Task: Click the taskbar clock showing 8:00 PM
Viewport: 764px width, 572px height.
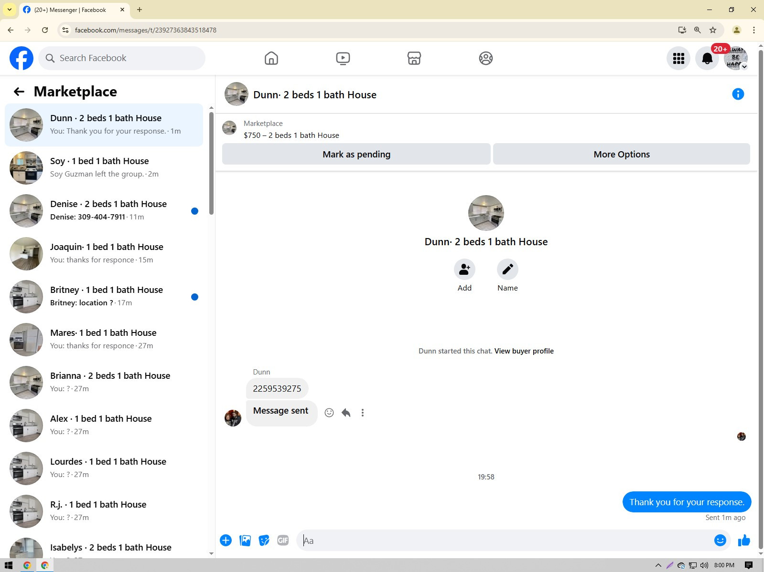Action: (x=724, y=565)
